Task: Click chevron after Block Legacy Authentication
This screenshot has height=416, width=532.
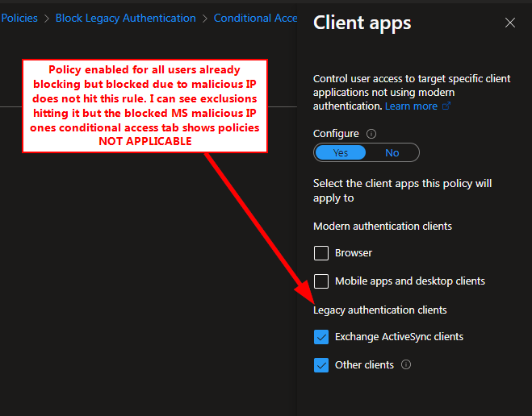Action: tap(204, 19)
